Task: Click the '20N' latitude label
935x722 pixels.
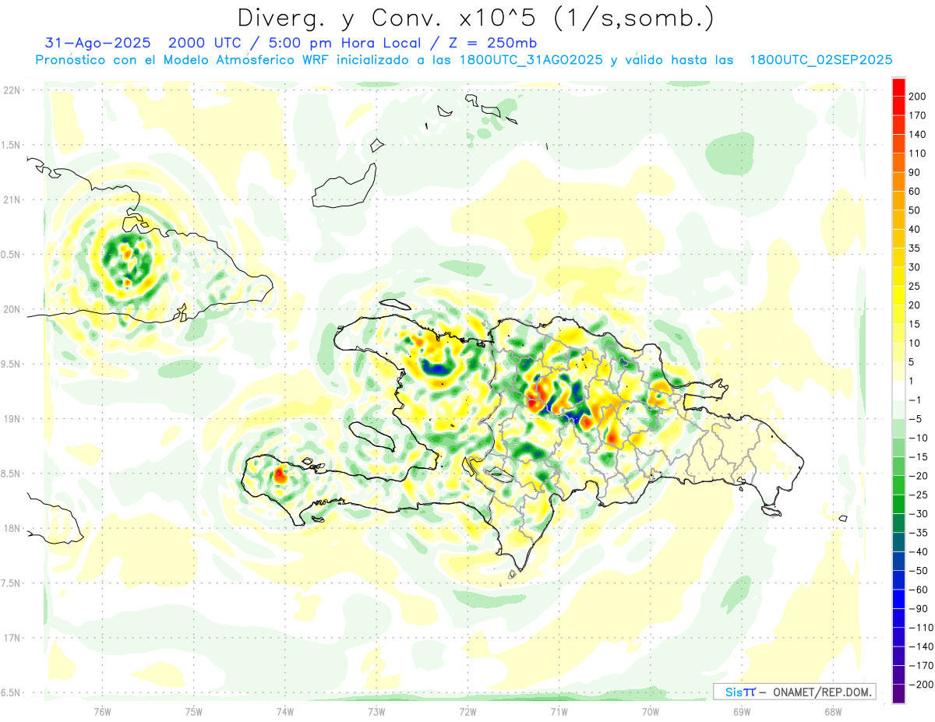Action: click(x=11, y=309)
